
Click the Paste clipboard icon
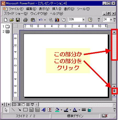click(33, 20)
